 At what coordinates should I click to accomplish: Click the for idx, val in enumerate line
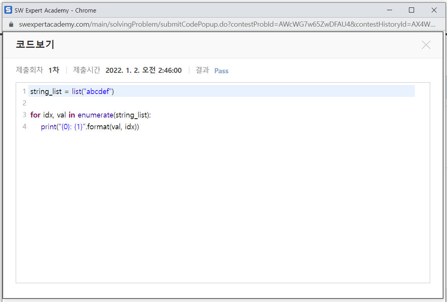[90, 115]
